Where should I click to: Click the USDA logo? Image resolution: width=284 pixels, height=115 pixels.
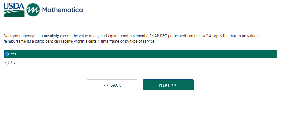point(14,10)
